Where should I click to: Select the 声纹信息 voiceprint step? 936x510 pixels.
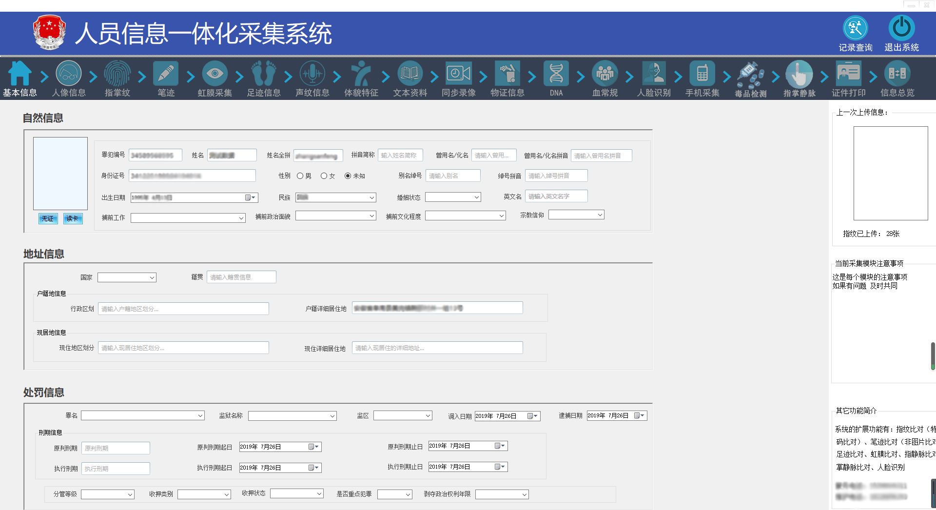312,78
